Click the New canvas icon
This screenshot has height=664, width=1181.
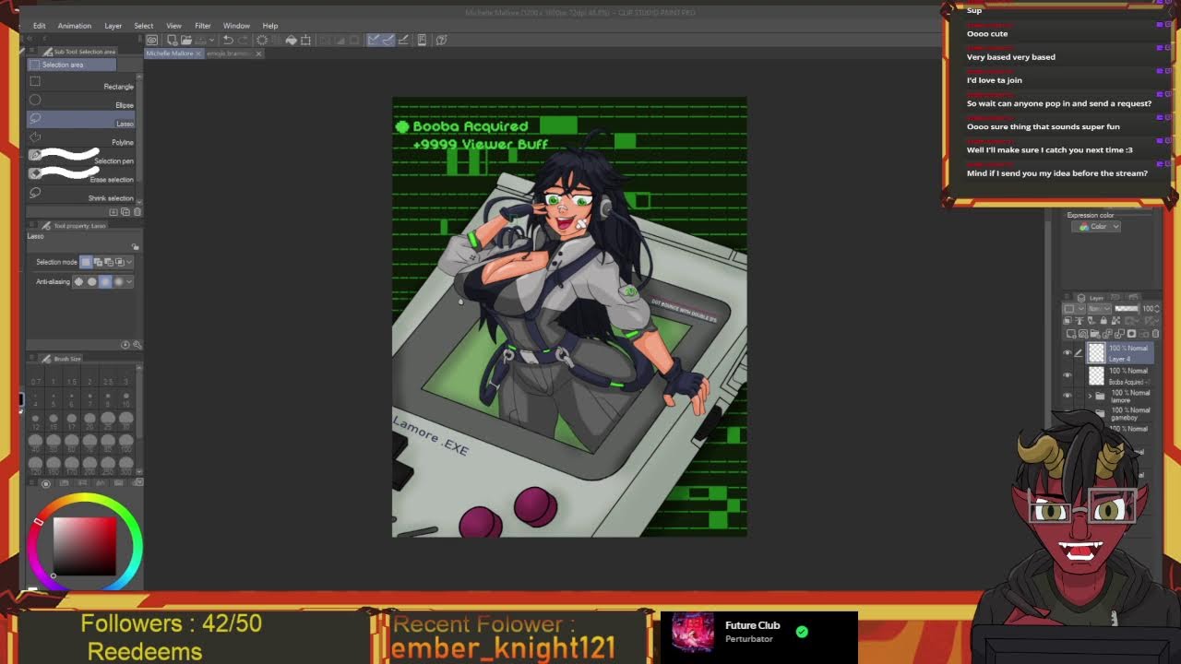172,40
